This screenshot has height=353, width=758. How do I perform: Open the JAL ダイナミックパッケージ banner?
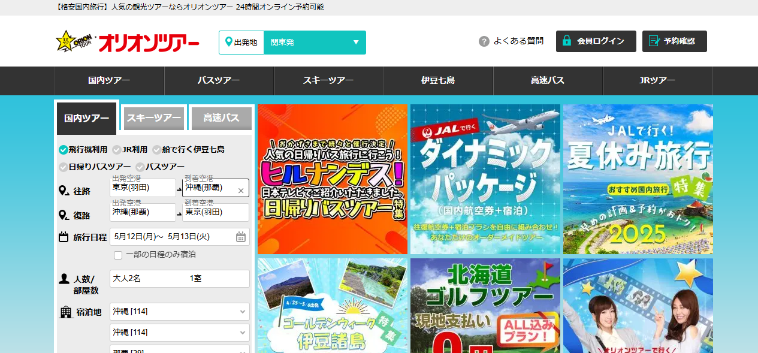(x=485, y=179)
